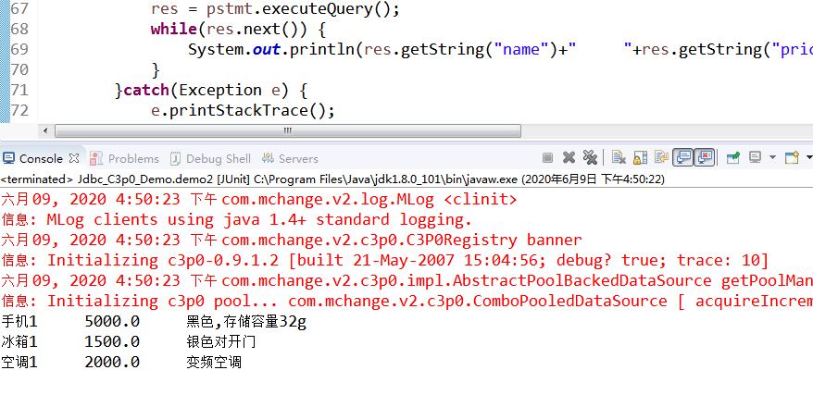Click the Open Console icon

pyautogui.click(x=792, y=158)
